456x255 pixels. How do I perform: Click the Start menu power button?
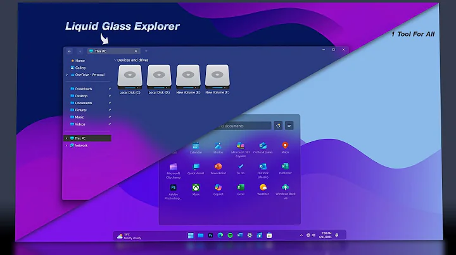(278, 126)
